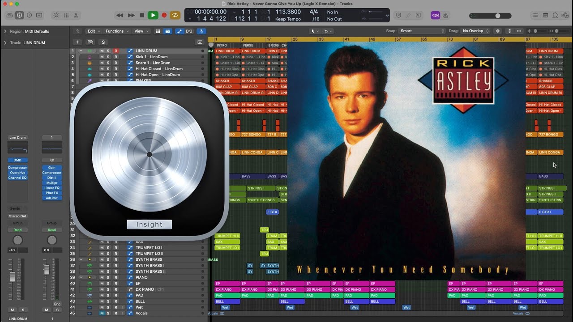Image resolution: width=573 pixels, height=322 pixels.
Task: Toggle Count-in 1234 button
Action: pyautogui.click(x=435, y=15)
